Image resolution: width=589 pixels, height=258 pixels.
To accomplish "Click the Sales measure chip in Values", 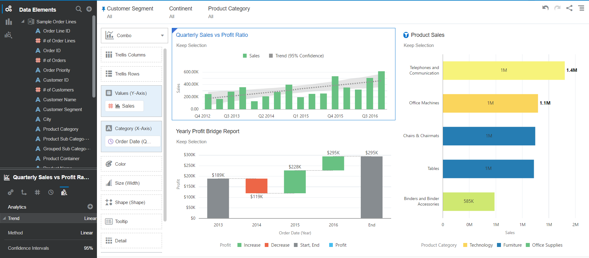I will [x=124, y=106].
